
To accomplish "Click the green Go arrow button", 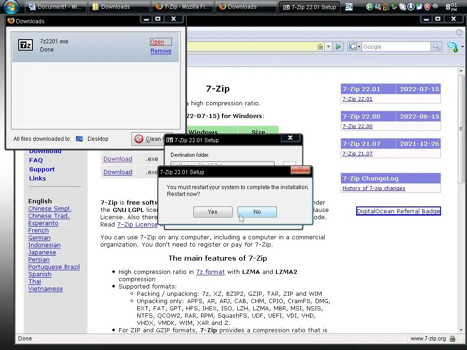I will (338, 47).
